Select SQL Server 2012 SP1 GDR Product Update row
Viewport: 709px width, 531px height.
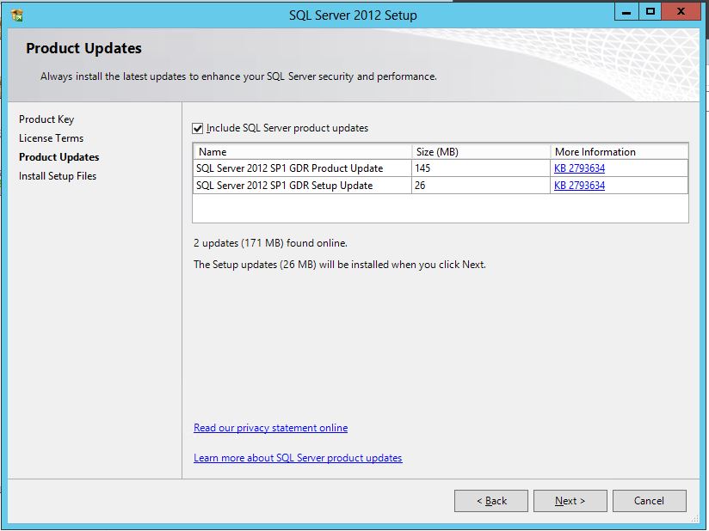[441, 168]
